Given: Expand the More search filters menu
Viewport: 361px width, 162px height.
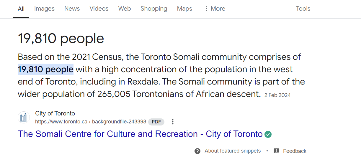Looking at the screenshot, I should [215, 9].
